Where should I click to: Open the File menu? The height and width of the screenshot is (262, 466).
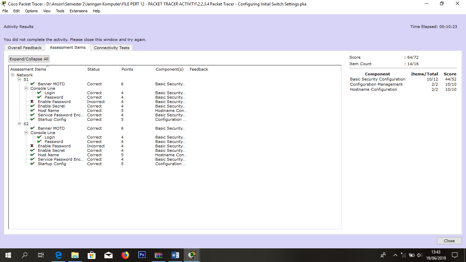[x=5, y=11]
